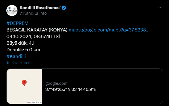
Task: Open the #Kandilli hashtag
Action: click(x=16, y=56)
